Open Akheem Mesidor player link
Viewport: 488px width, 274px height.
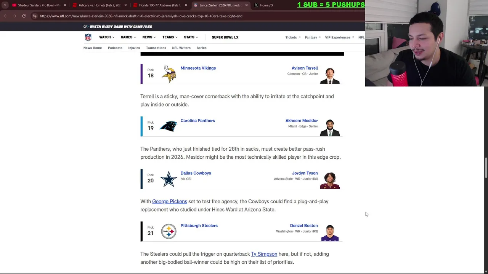302,121
